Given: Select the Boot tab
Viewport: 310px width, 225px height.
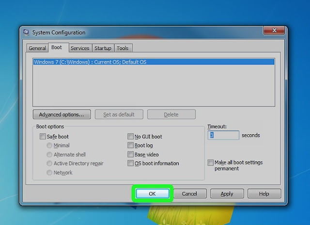Looking at the screenshot, I should click(x=59, y=48).
